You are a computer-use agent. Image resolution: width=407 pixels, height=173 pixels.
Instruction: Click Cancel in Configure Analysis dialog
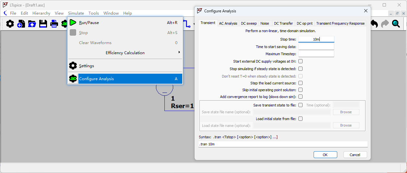coord(355,155)
